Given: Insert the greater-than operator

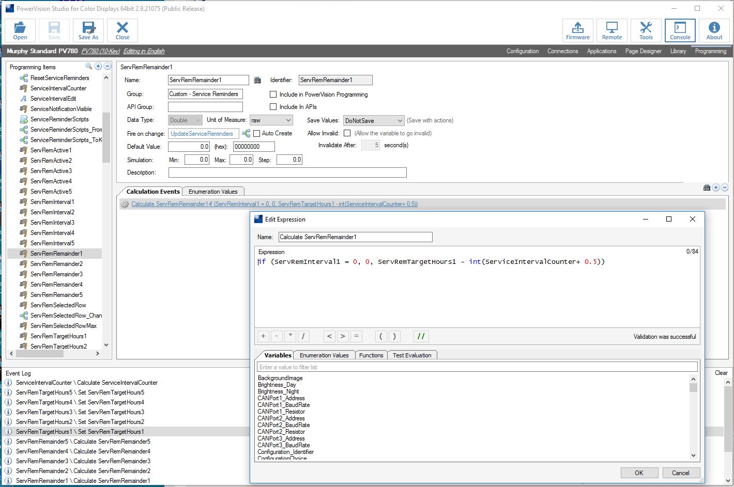Looking at the screenshot, I should tap(343, 336).
